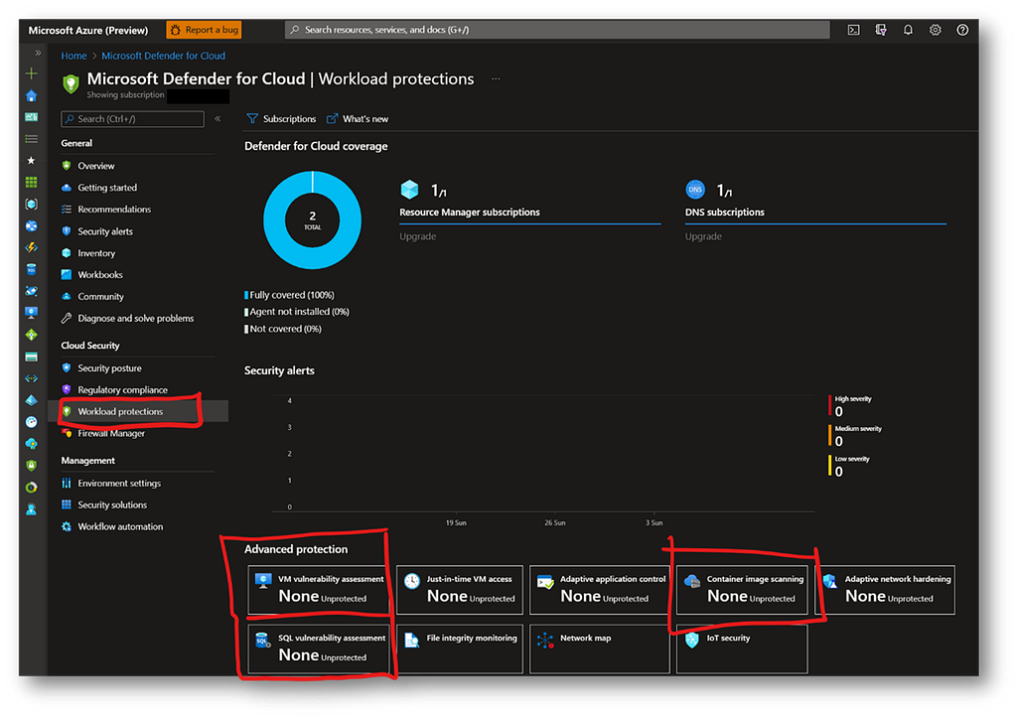Click the Not covered (0%) legend entry
The width and height of the screenshot is (1017, 720).
(x=283, y=329)
